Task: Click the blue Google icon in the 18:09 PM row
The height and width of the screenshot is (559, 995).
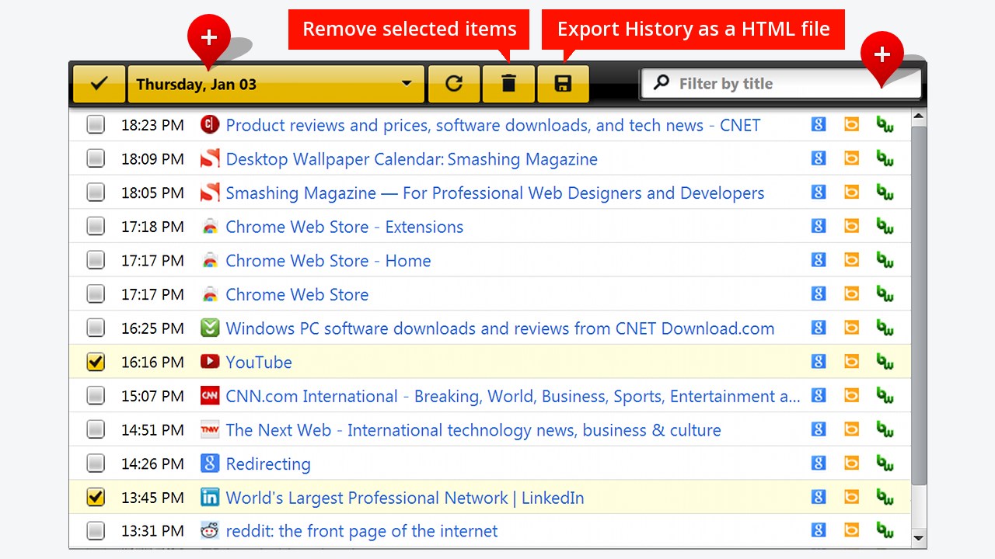Action: [819, 158]
